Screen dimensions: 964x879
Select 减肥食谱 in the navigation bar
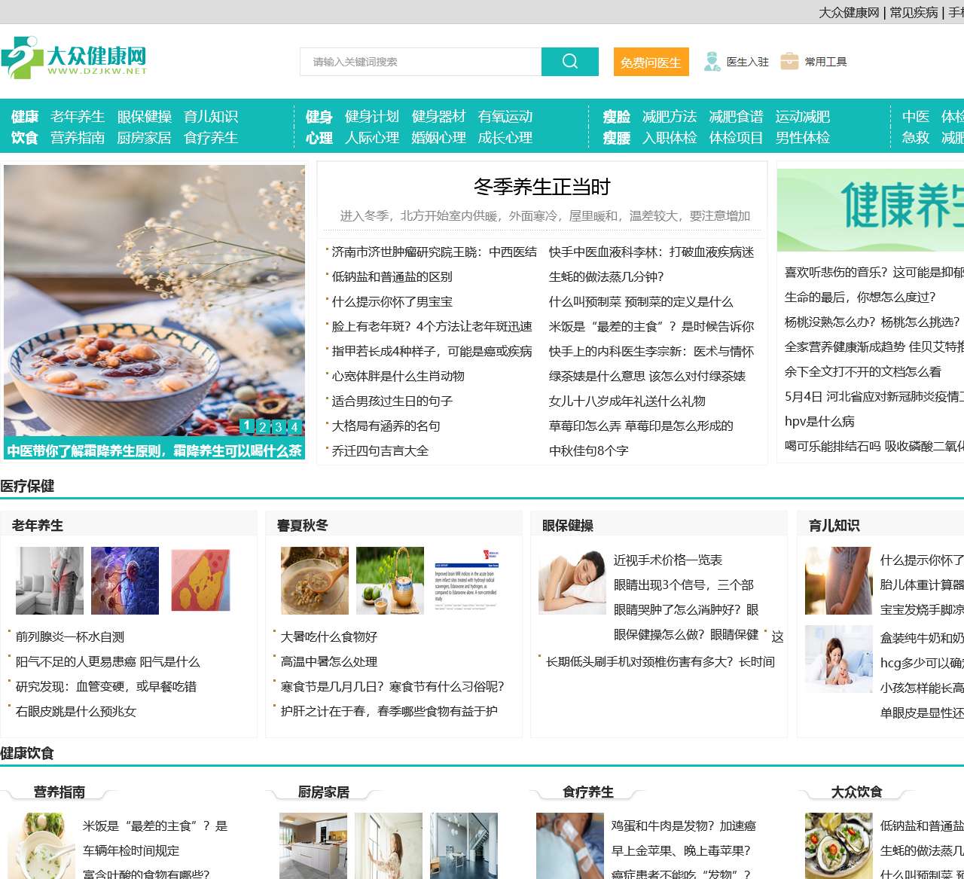pos(737,117)
